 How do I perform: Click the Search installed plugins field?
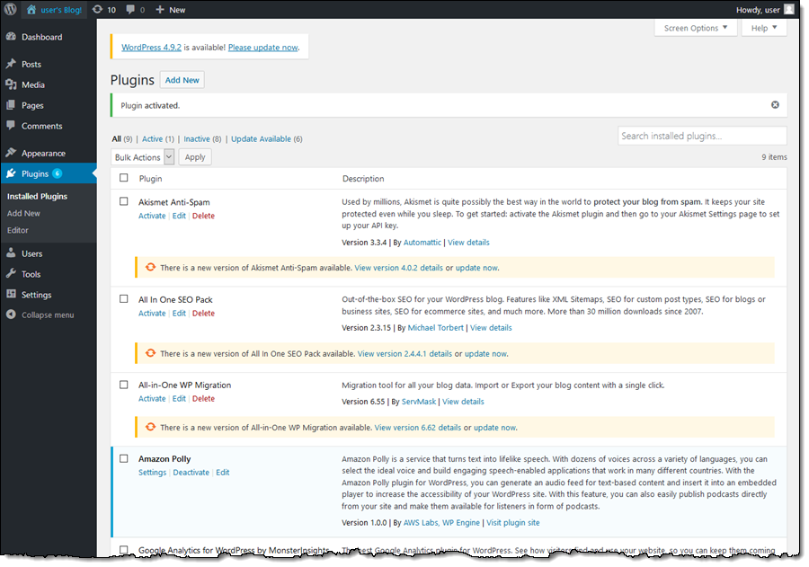[x=702, y=136]
